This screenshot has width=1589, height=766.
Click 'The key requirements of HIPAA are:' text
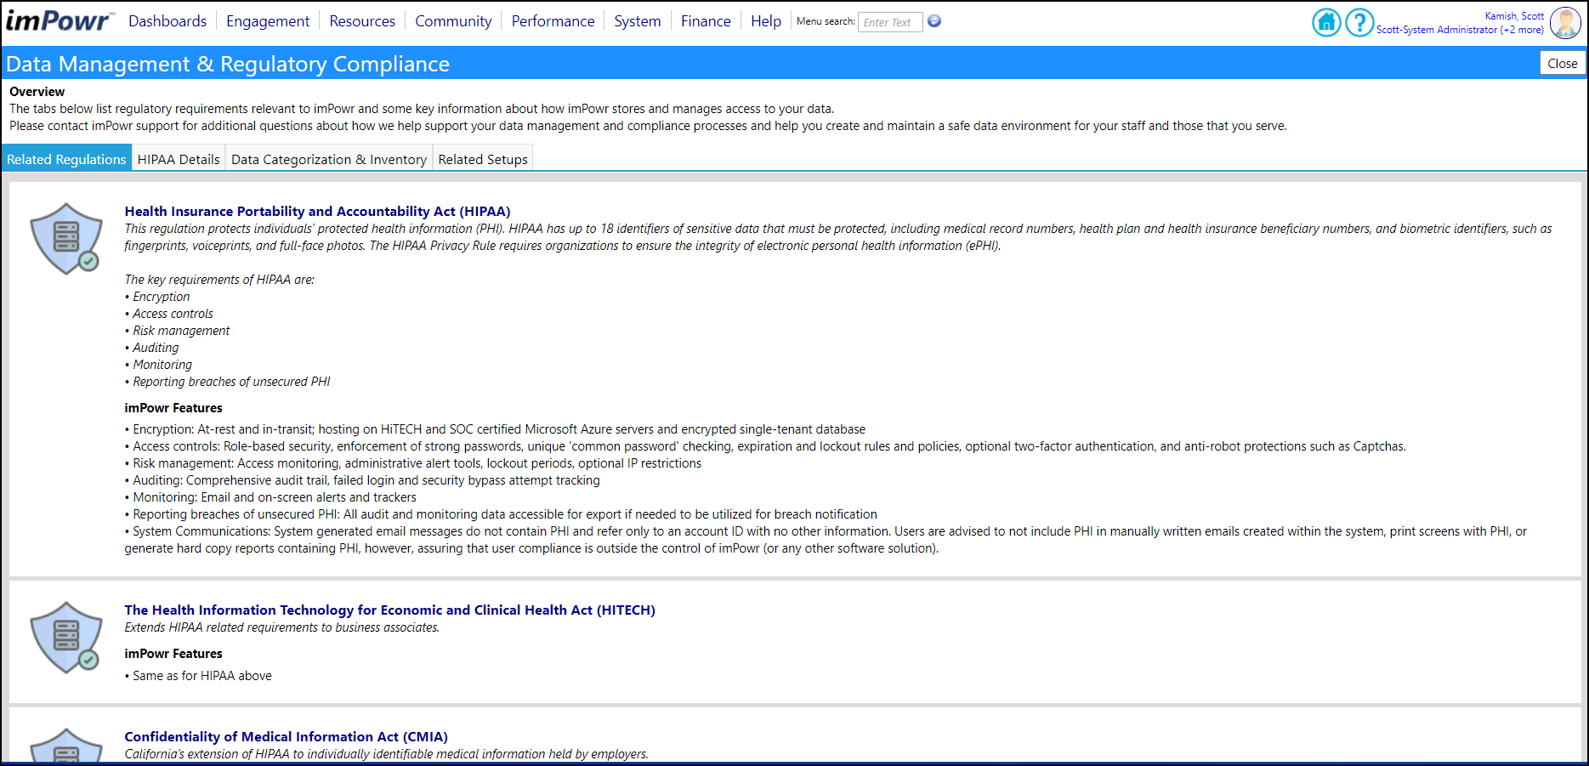pos(219,280)
